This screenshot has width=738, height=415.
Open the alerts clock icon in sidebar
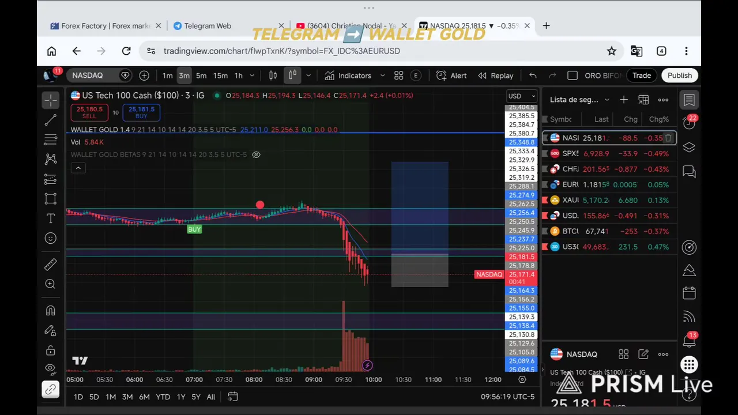click(689, 123)
